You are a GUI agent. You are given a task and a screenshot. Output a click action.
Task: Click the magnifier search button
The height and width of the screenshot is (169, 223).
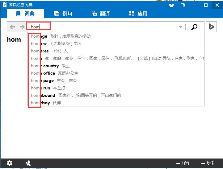194,27
